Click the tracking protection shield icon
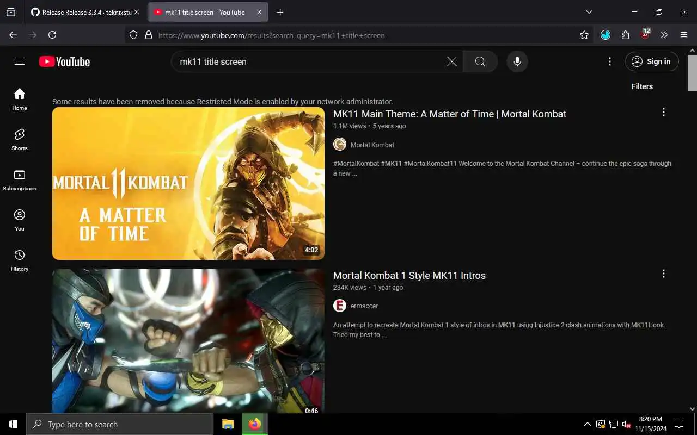Viewport: 697px width, 435px height. pos(133,35)
